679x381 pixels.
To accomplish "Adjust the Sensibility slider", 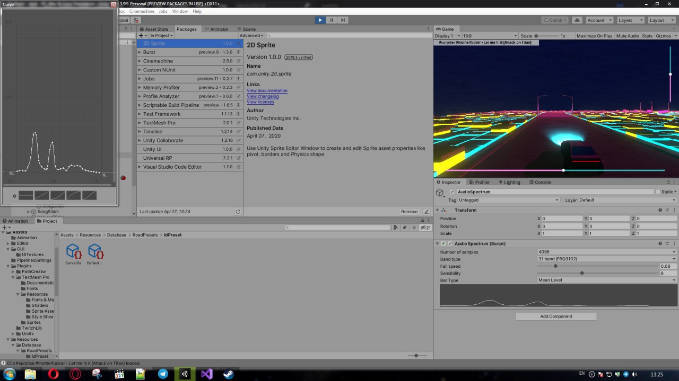I will (598, 273).
